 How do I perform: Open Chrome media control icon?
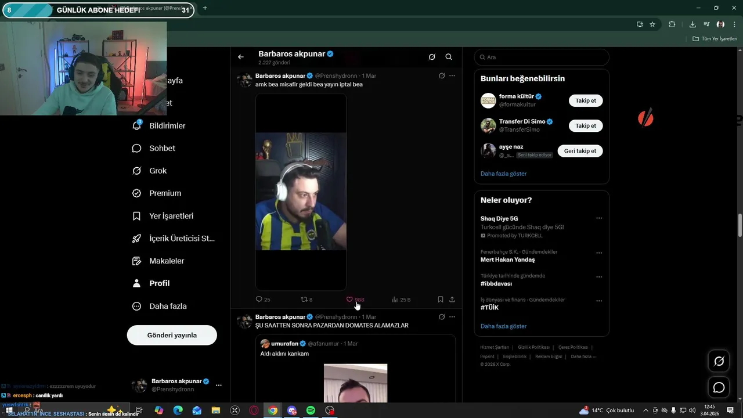point(706,24)
